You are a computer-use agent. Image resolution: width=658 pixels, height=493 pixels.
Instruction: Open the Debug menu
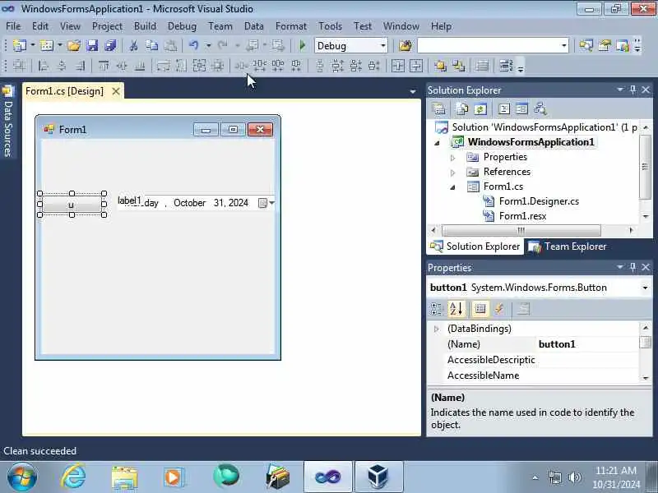tap(182, 26)
